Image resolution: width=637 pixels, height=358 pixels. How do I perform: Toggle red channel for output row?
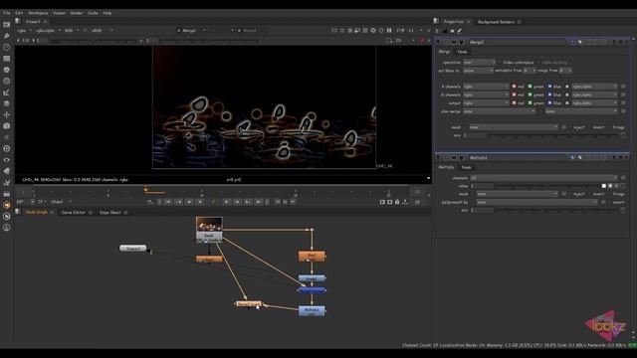514,103
